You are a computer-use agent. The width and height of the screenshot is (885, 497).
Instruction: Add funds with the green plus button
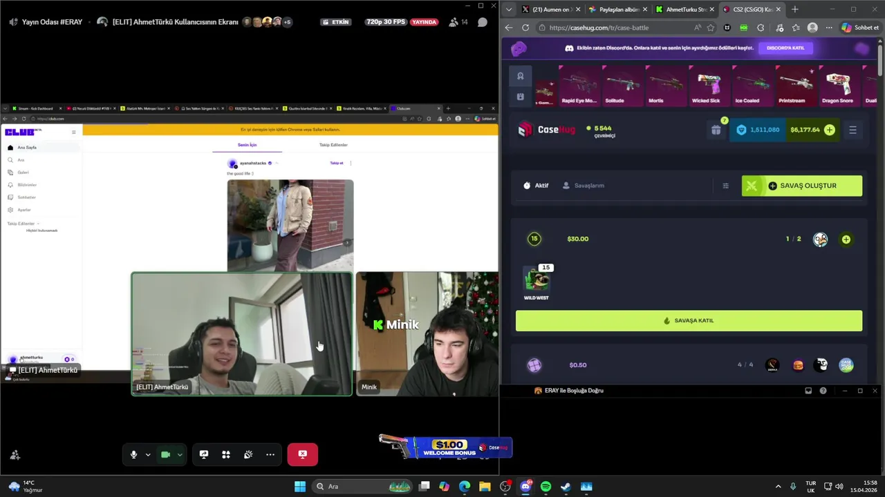830,130
